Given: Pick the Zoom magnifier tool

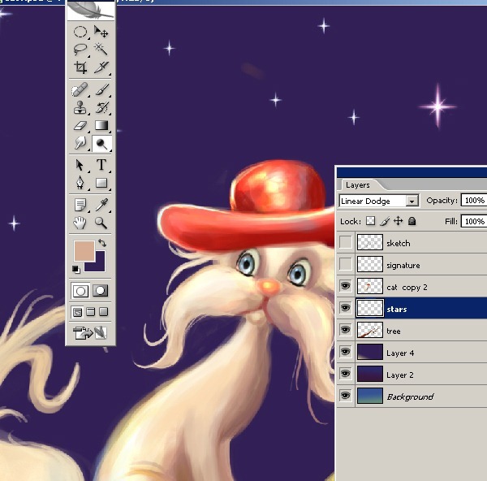Looking at the screenshot, I should [x=101, y=222].
